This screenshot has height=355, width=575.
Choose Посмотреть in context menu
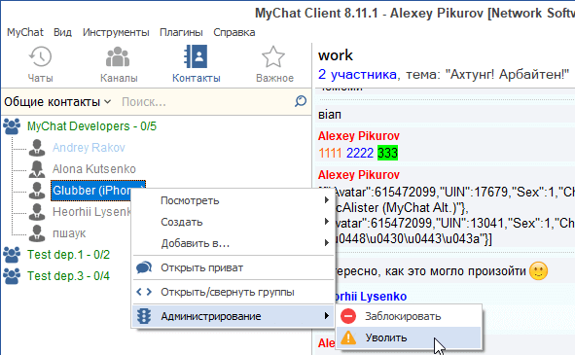(x=234, y=200)
